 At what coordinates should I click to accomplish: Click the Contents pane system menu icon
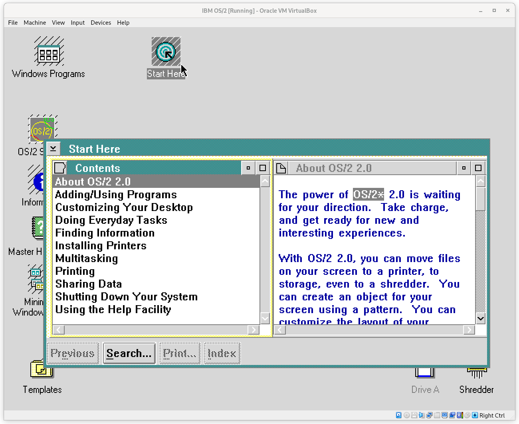[x=60, y=168]
